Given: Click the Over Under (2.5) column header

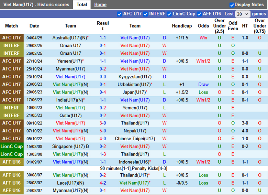Looking at the screenshot, I should click(x=220, y=26).
